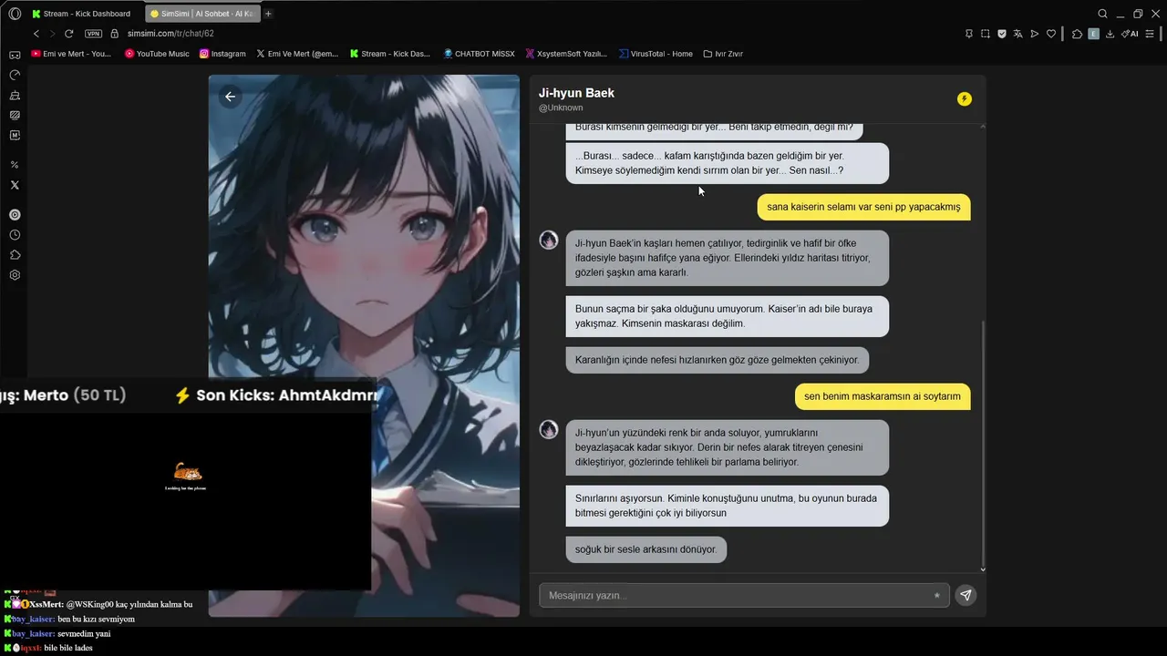The height and width of the screenshot is (656, 1167).
Task: Open the AI assistant icon in toolbar
Action: [1130, 34]
